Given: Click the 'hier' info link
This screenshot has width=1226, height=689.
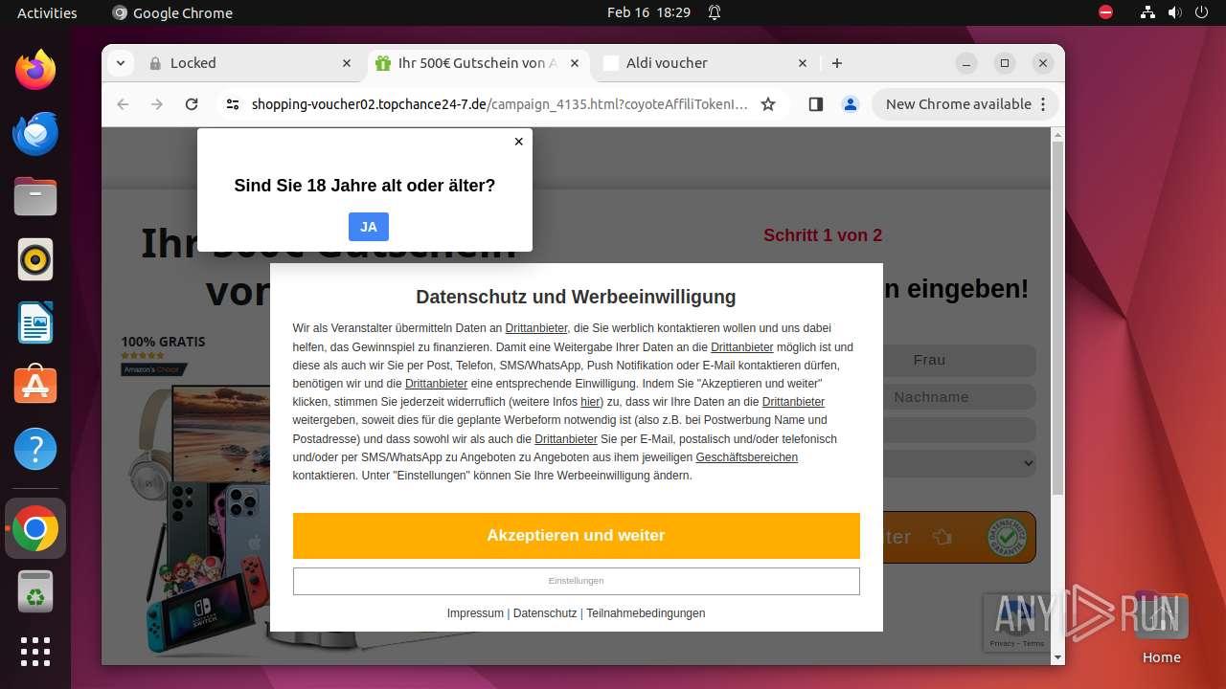Looking at the screenshot, I should [x=590, y=402].
